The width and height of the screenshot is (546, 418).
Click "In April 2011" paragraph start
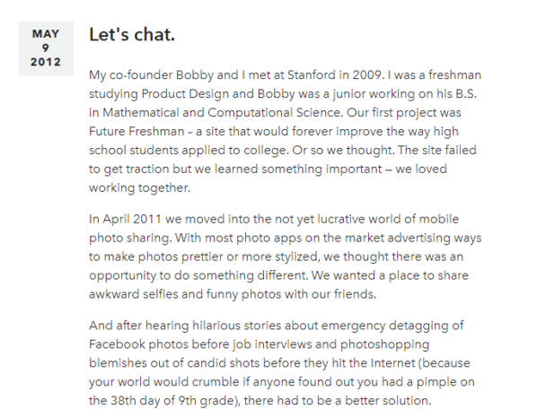point(125,219)
